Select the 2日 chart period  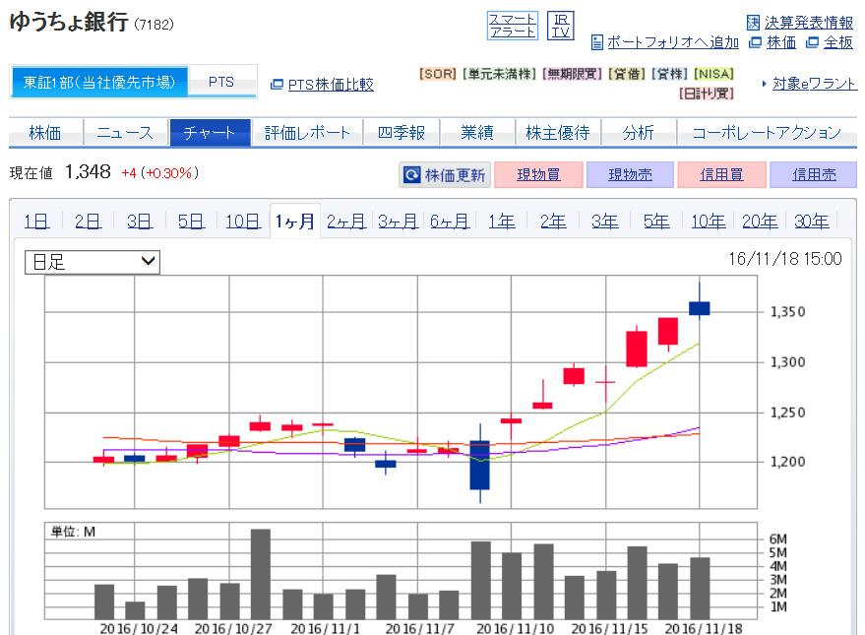[88, 222]
